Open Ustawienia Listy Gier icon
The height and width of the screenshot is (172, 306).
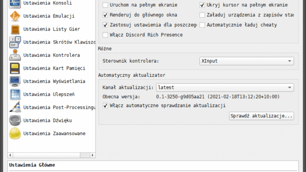tap(15, 29)
